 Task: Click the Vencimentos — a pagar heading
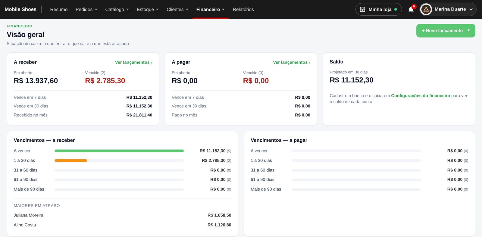(x=279, y=140)
